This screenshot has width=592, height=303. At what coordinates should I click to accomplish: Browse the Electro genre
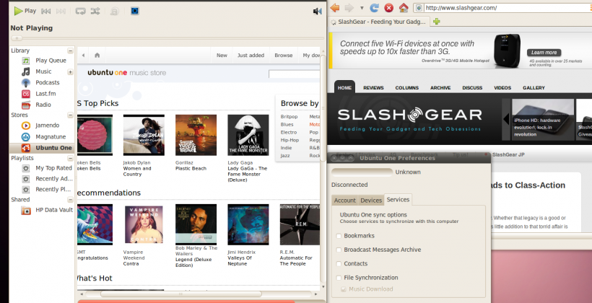289,133
